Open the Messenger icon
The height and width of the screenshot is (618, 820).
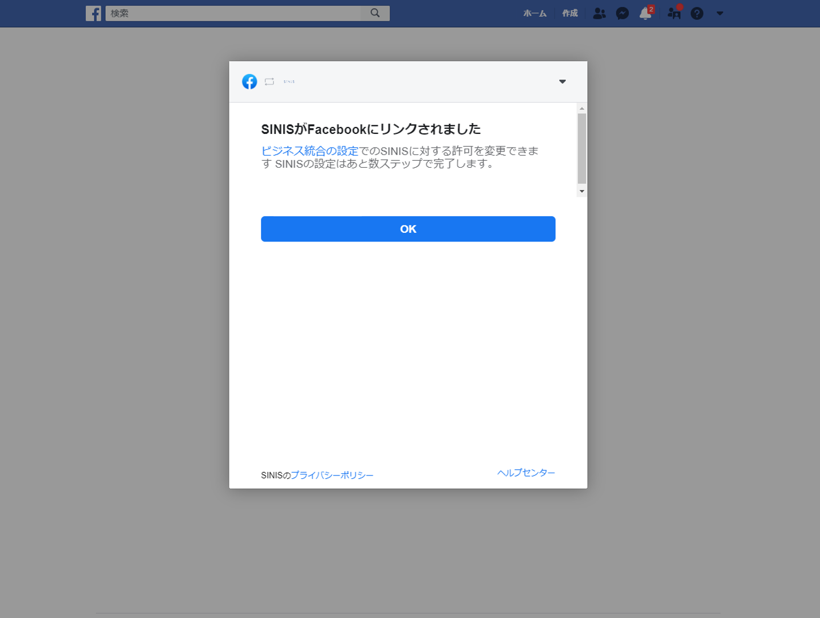622,13
